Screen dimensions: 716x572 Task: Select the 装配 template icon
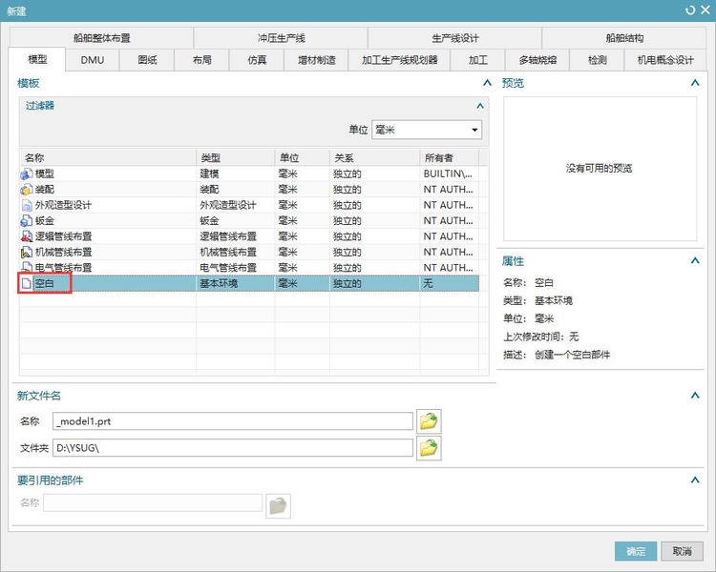click(x=27, y=190)
